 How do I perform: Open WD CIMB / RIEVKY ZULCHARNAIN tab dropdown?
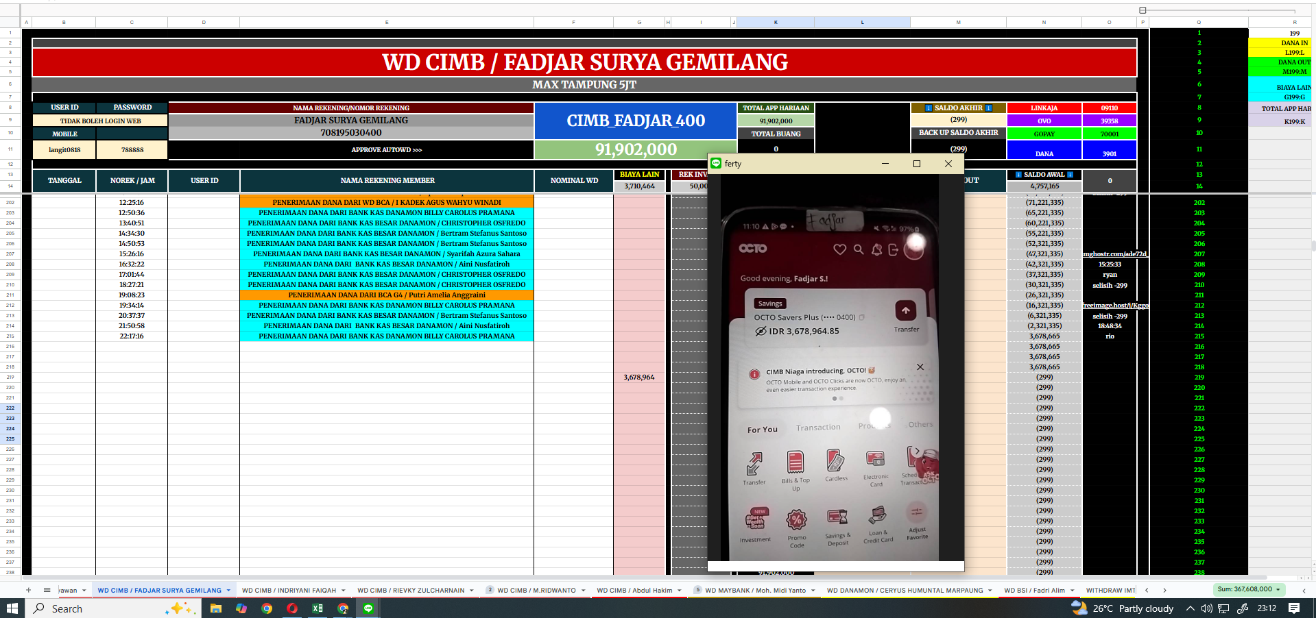[x=471, y=590]
